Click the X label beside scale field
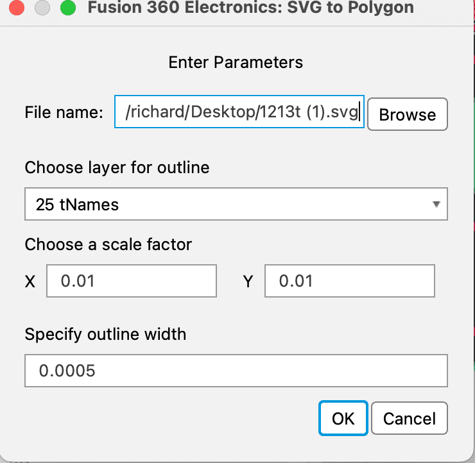Image resolution: width=475 pixels, height=463 pixels. coord(30,282)
